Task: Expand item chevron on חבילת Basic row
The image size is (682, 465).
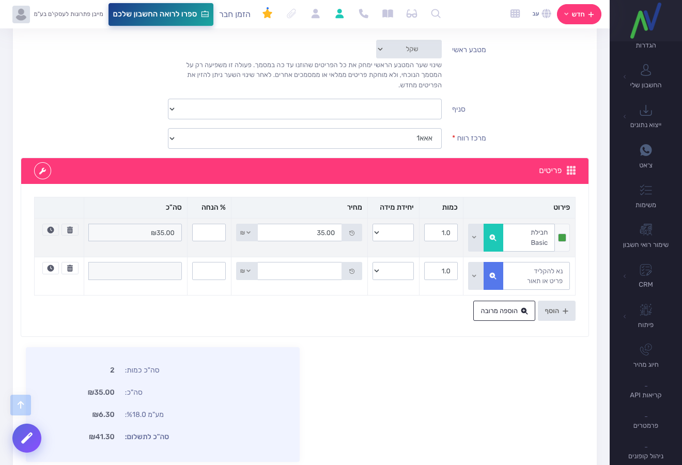Action: coord(475,238)
